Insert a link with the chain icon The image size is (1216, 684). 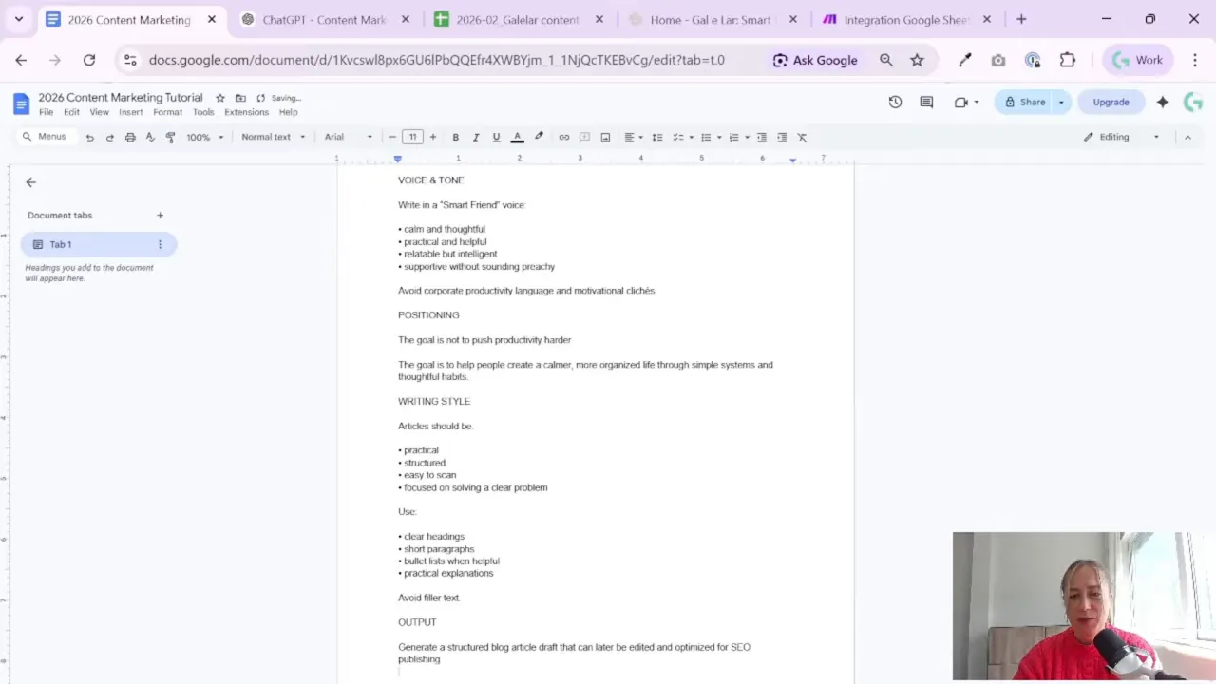(x=564, y=137)
